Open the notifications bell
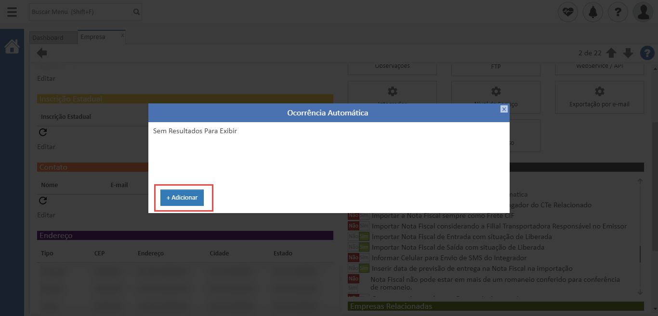This screenshot has height=316, width=658. pos(593,12)
